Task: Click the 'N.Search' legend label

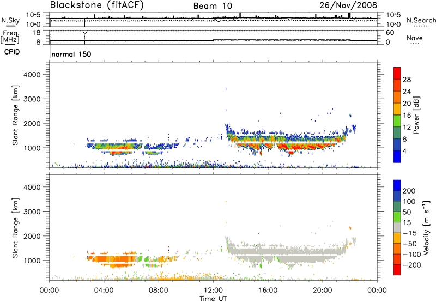Action: 421,20
